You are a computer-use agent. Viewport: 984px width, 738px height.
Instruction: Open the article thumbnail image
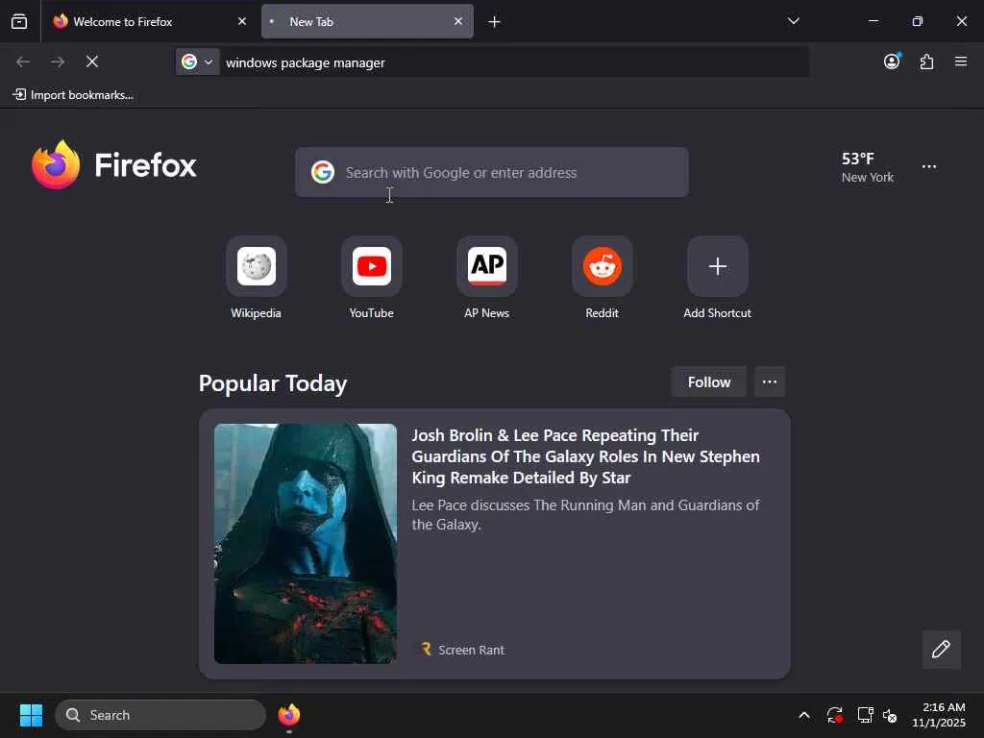(x=305, y=544)
